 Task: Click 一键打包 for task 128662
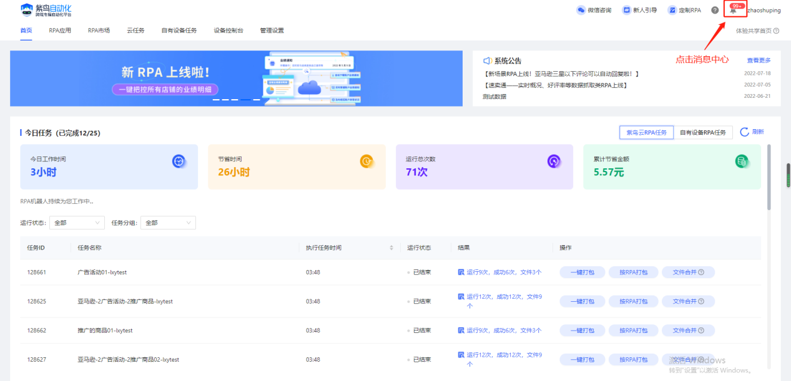pyautogui.click(x=581, y=330)
